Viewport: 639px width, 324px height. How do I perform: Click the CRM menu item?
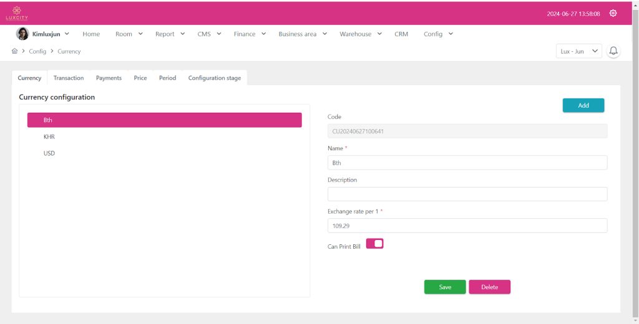pyautogui.click(x=401, y=34)
